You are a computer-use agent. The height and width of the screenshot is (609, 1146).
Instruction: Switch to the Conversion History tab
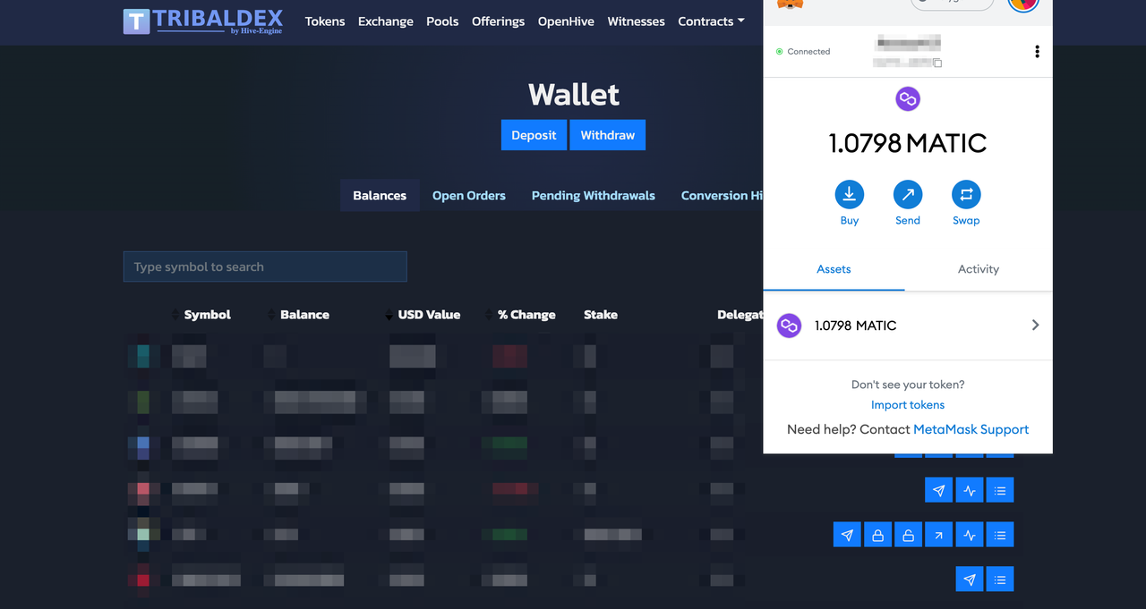pos(722,195)
